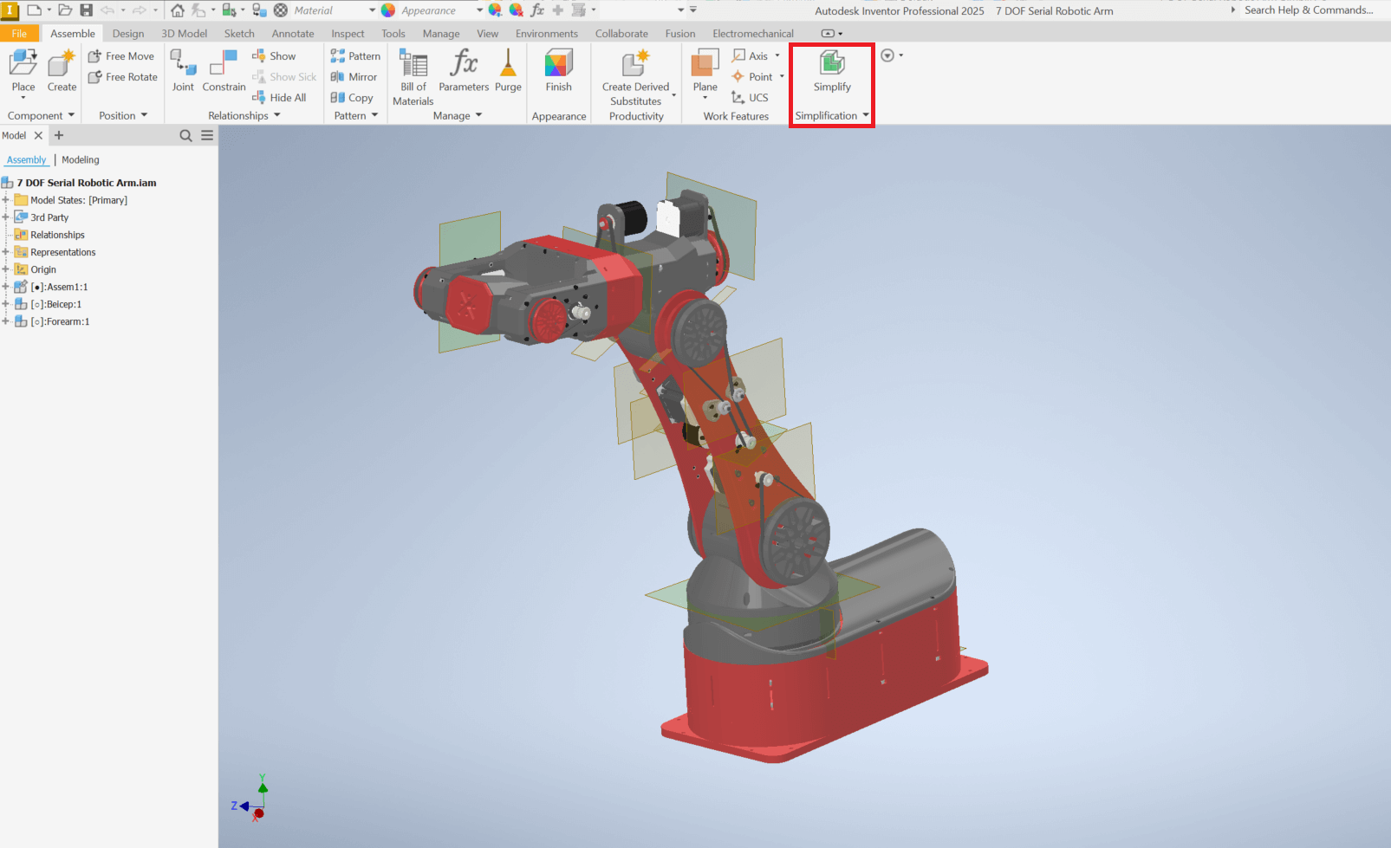
Task: Select the Mirror component tool
Action: pos(354,77)
